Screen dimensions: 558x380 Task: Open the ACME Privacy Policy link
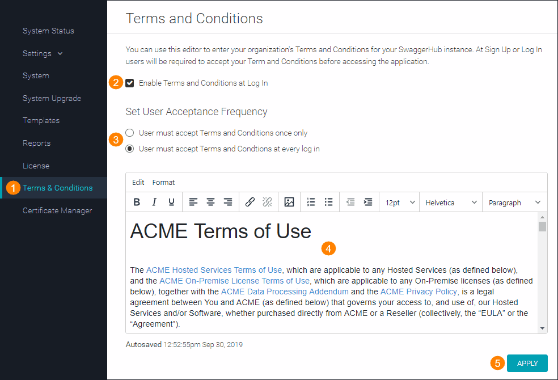coord(418,291)
